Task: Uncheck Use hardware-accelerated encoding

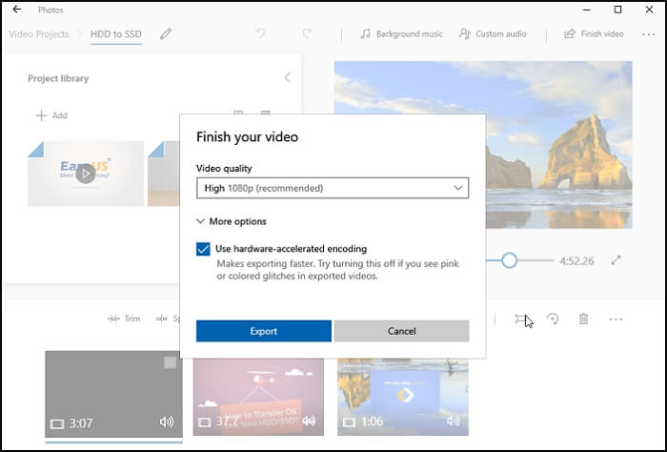Action: pos(203,249)
